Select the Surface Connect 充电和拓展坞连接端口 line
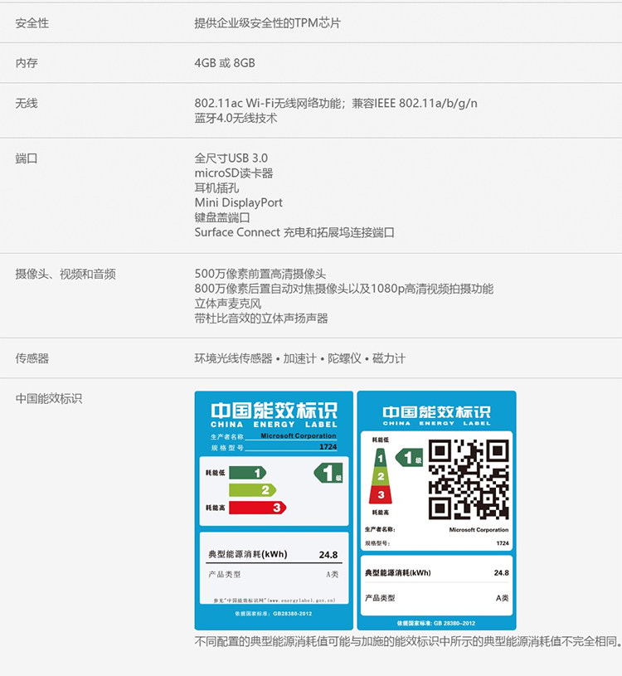The image size is (622, 676). pyautogui.click(x=294, y=232)
